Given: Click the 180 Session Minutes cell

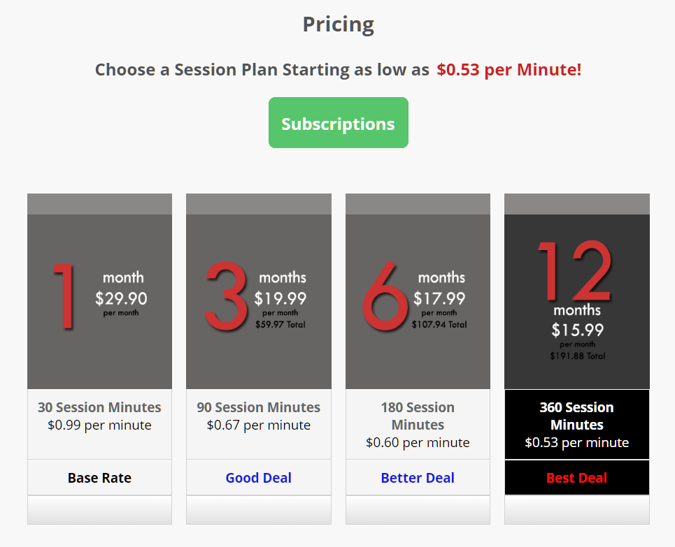Looking at the screenshot, I should click(418, 425).
